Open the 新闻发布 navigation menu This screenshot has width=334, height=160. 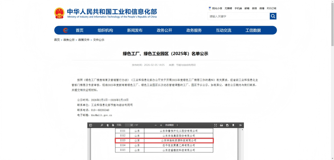coord(135,30)
